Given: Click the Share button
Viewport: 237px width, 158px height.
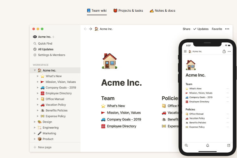Looking at the screenshot, I should [x=186, y=29].
